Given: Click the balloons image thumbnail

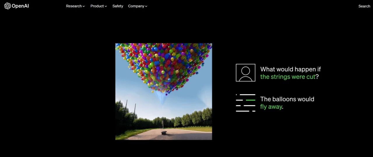Looking at the screenshot, I should (164, 91).
